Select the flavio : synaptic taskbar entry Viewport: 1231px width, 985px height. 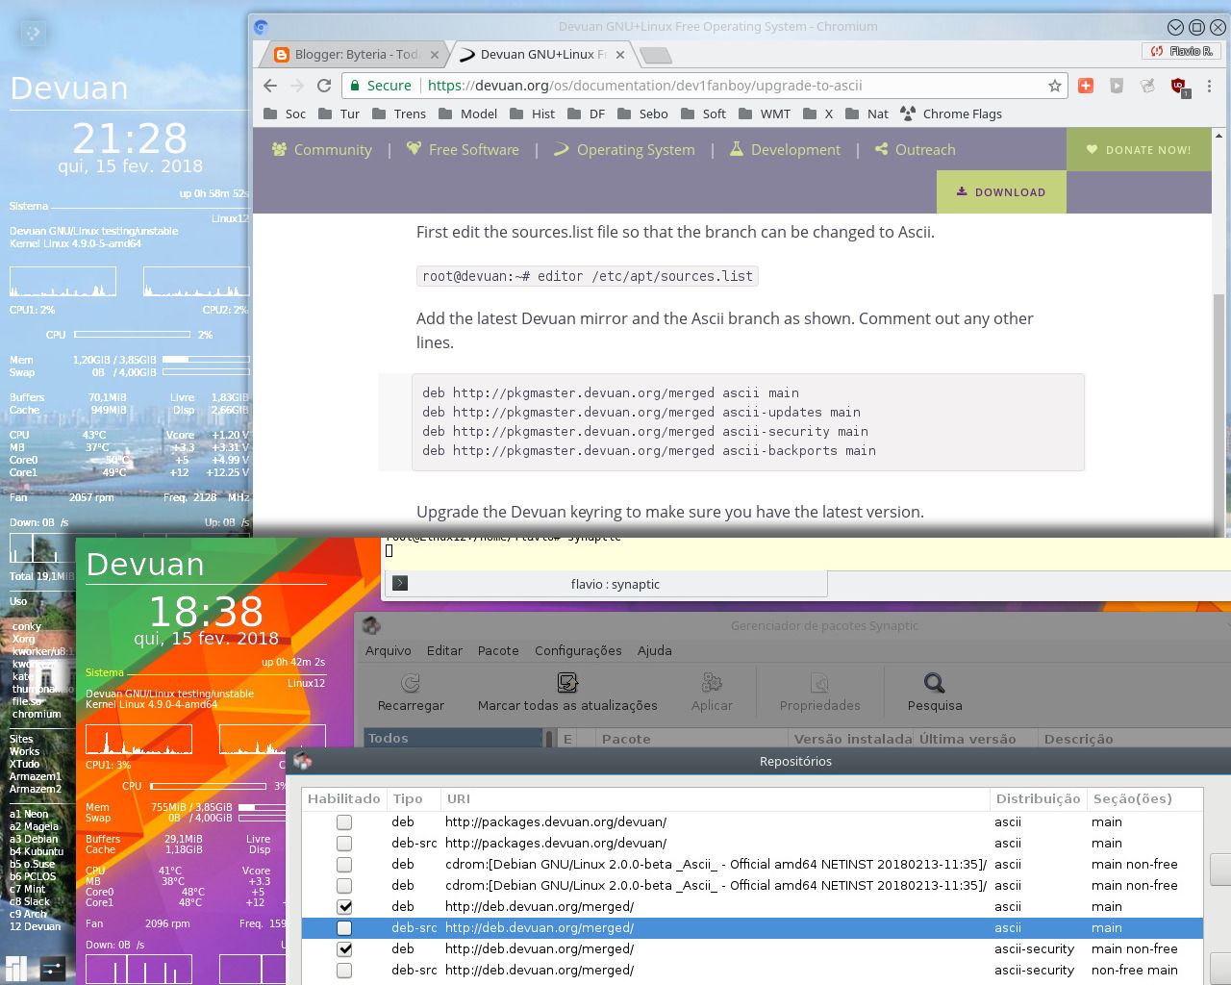click(x=604, y=583)
